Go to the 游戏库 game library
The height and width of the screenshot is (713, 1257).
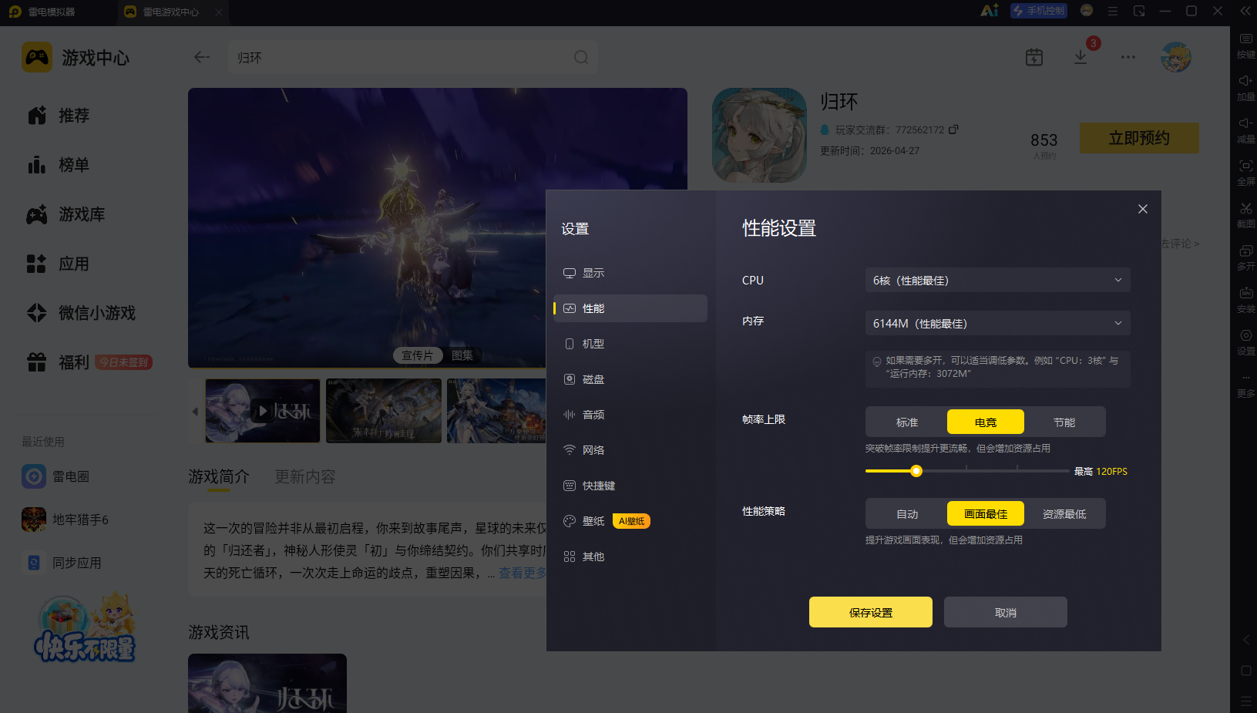(66, 214)
